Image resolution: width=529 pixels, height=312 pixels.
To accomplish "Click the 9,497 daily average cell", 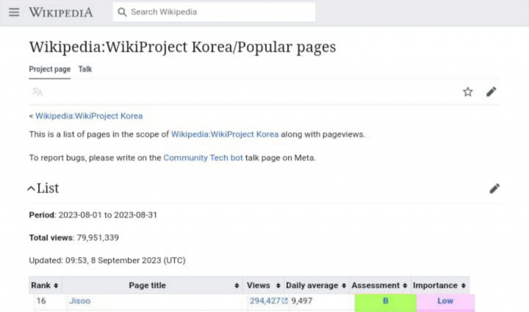I will point(302,301).
